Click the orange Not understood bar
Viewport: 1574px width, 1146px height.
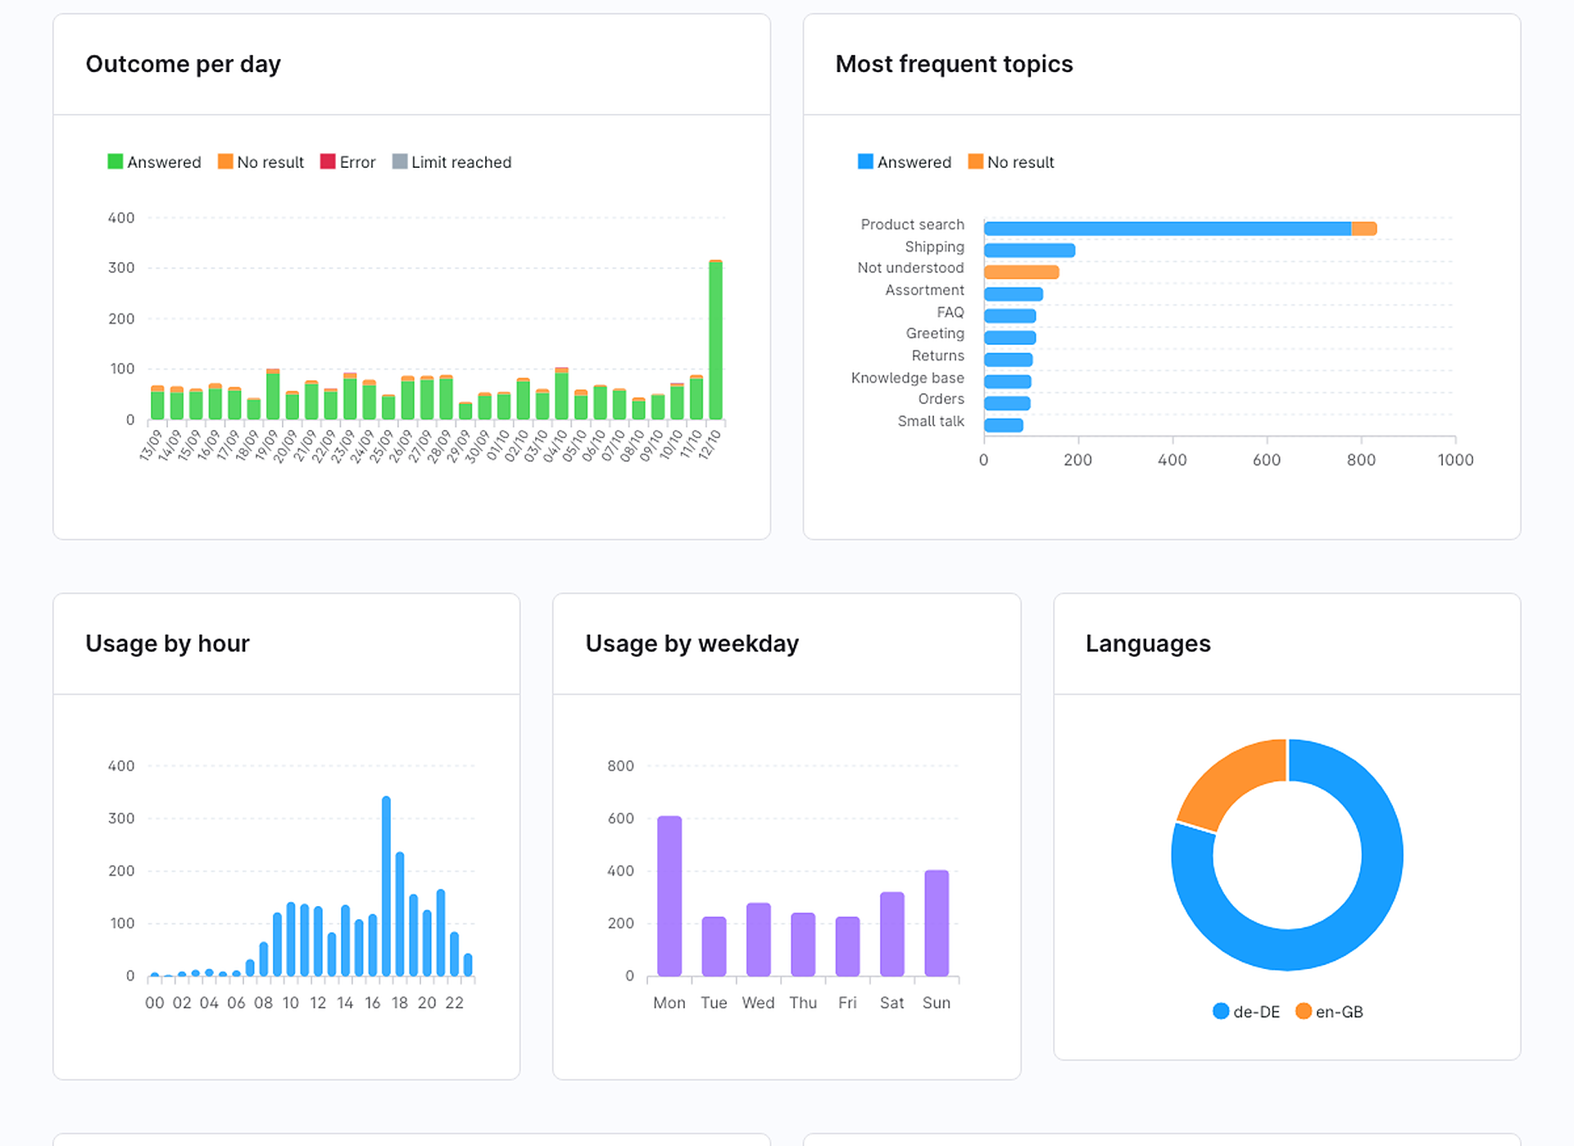point(1022,272)
